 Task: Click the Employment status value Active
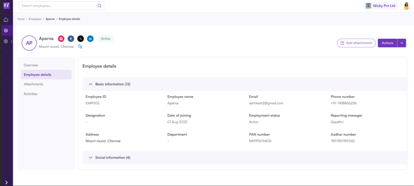tap(254, 122)
